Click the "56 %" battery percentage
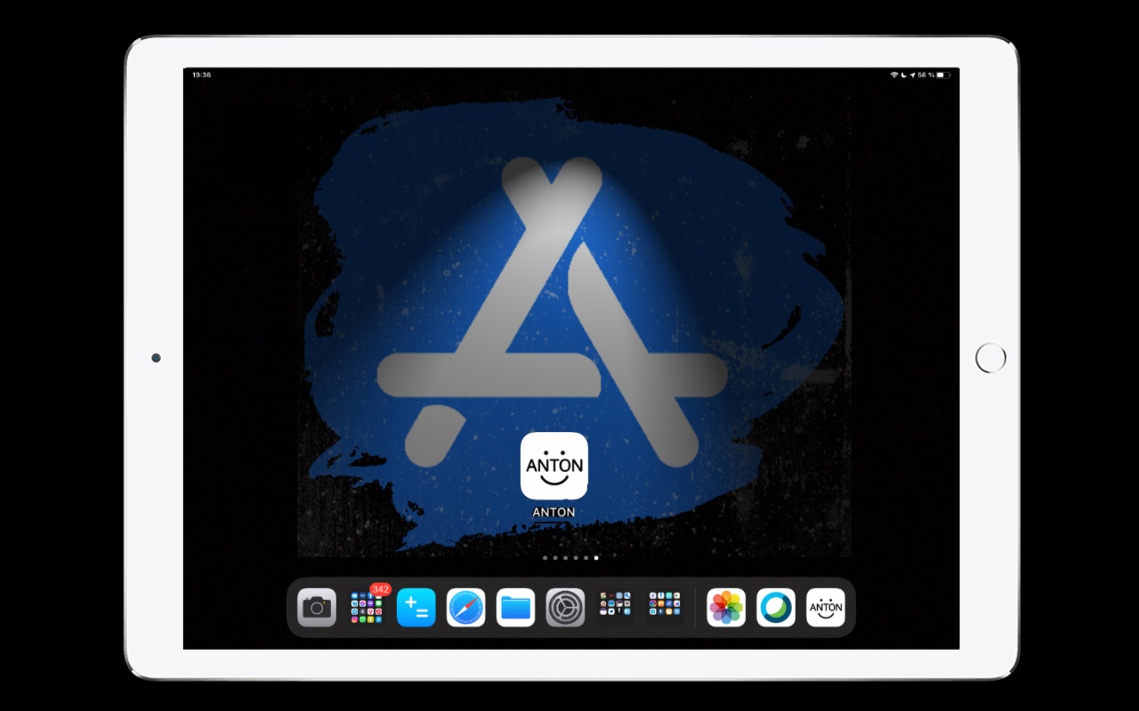The image size is (1139, 711). click(x=925, y=75)
